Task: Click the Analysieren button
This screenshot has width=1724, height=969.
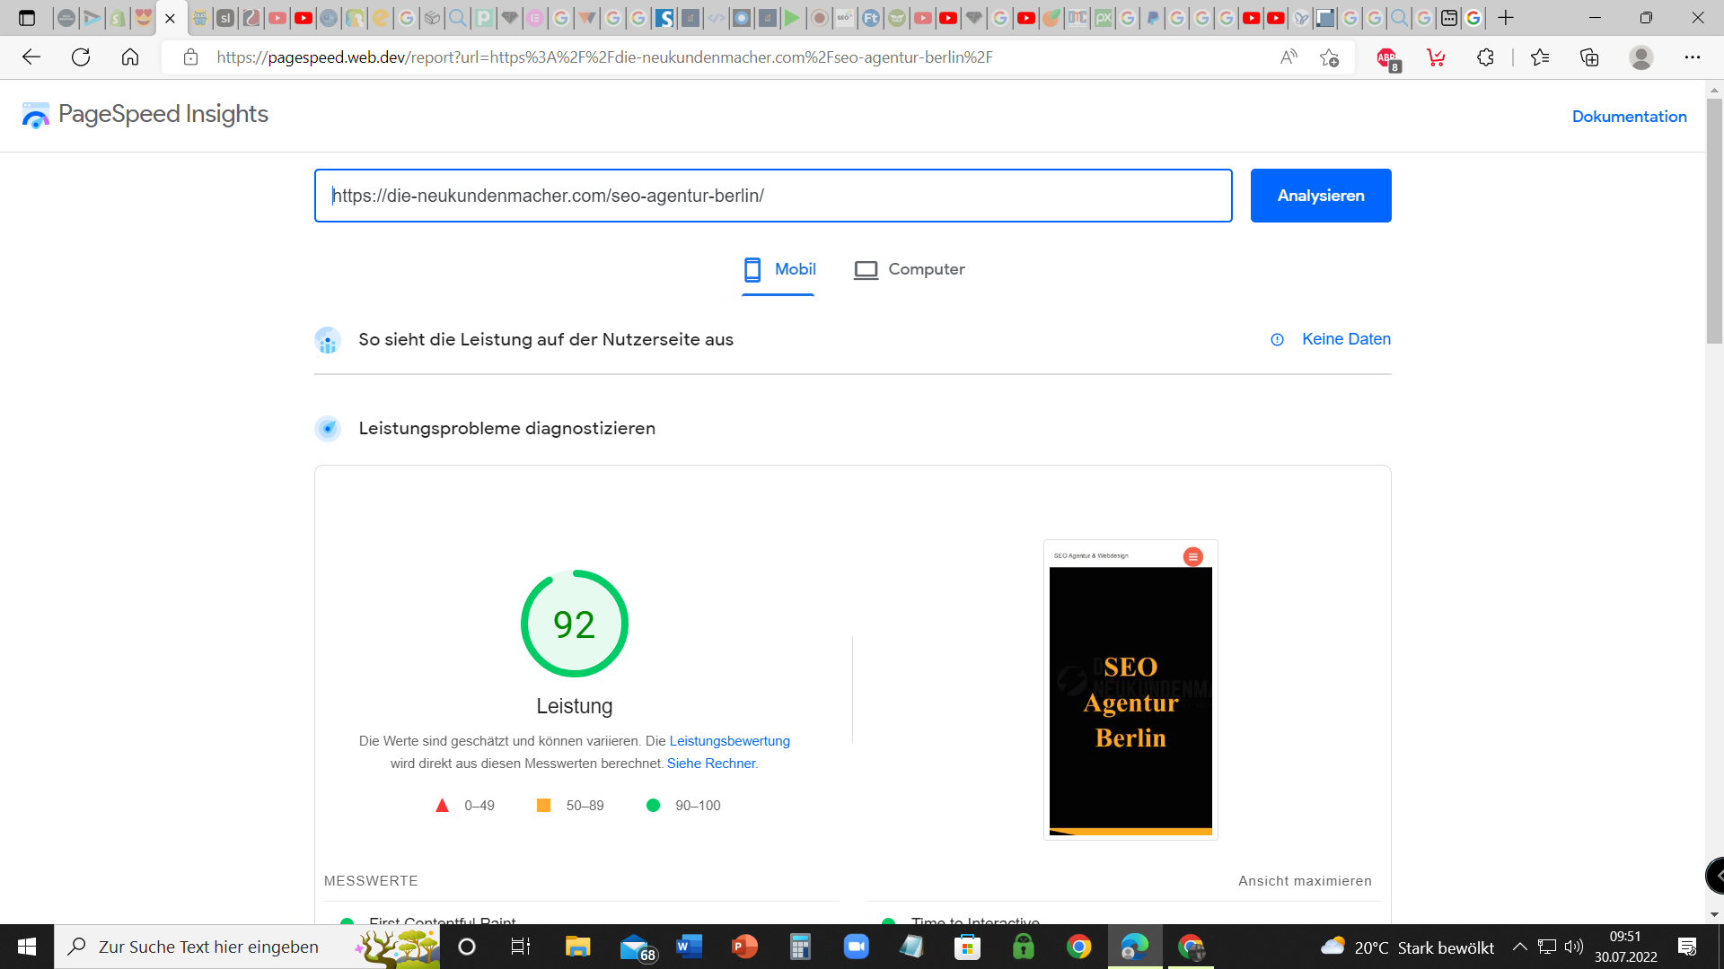Action: (1321, 196)
